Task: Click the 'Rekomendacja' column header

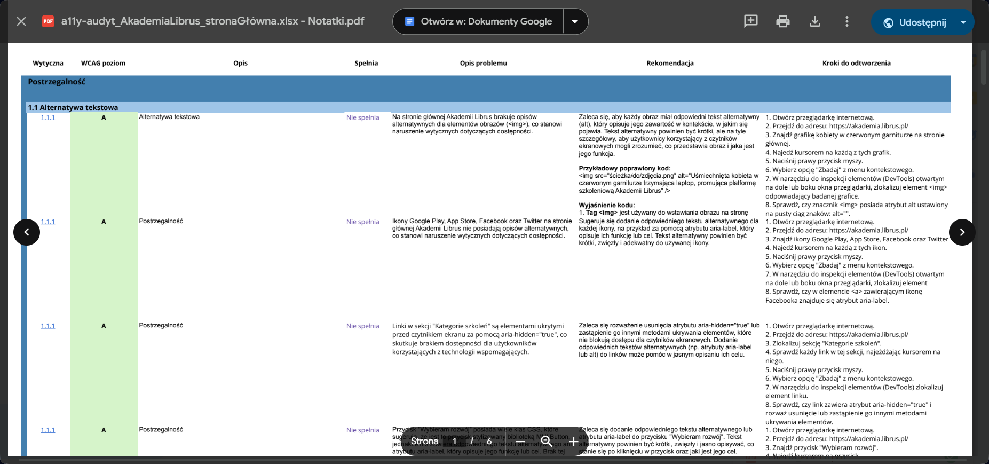Action: point(670,63)
